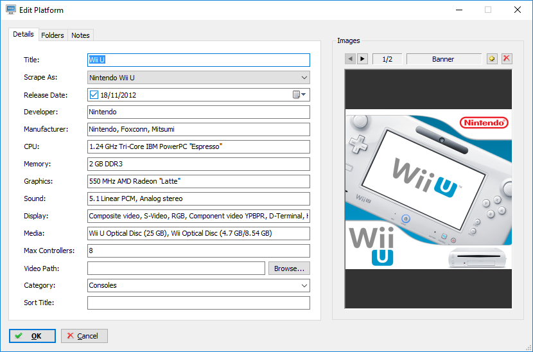Click the empty Sort Title field
This screenshot has width=533, height=352.
coord(198,303)
